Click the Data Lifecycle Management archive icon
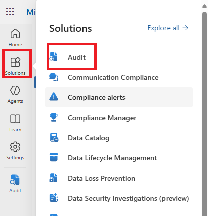The width and height of the screenshot is (208, 216). (54, 157)
